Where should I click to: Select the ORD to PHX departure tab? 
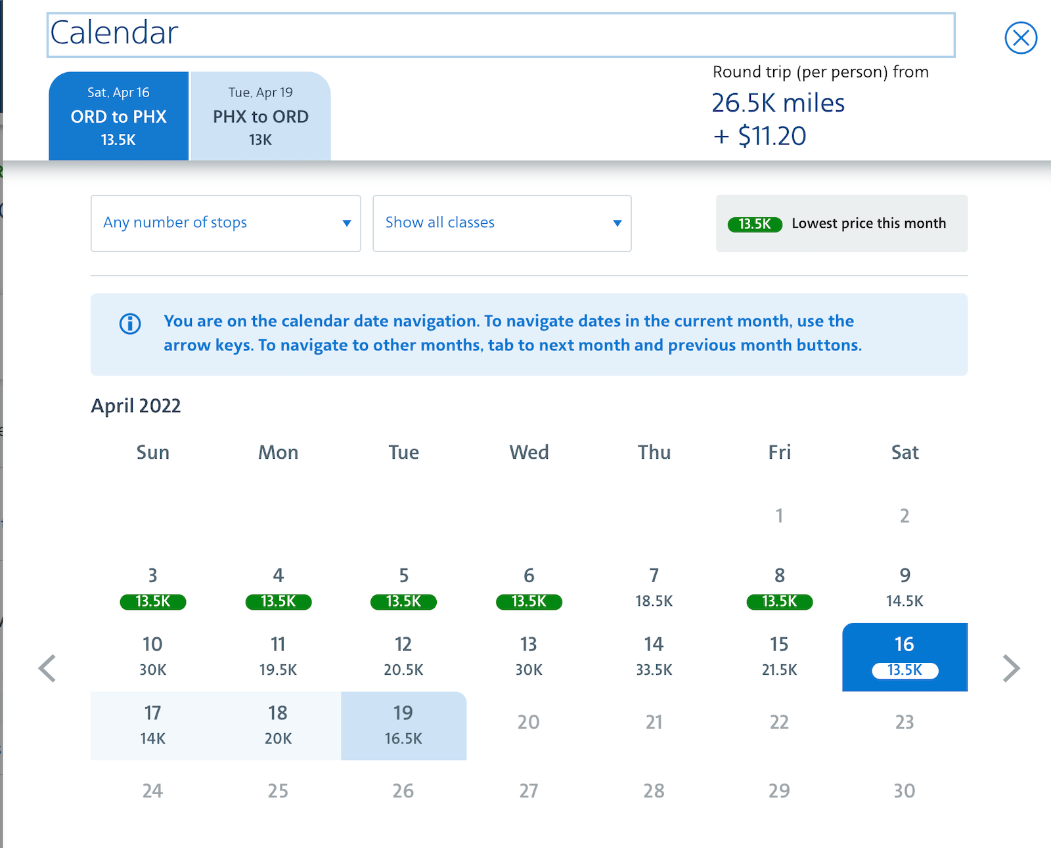(x=118, y=116)
